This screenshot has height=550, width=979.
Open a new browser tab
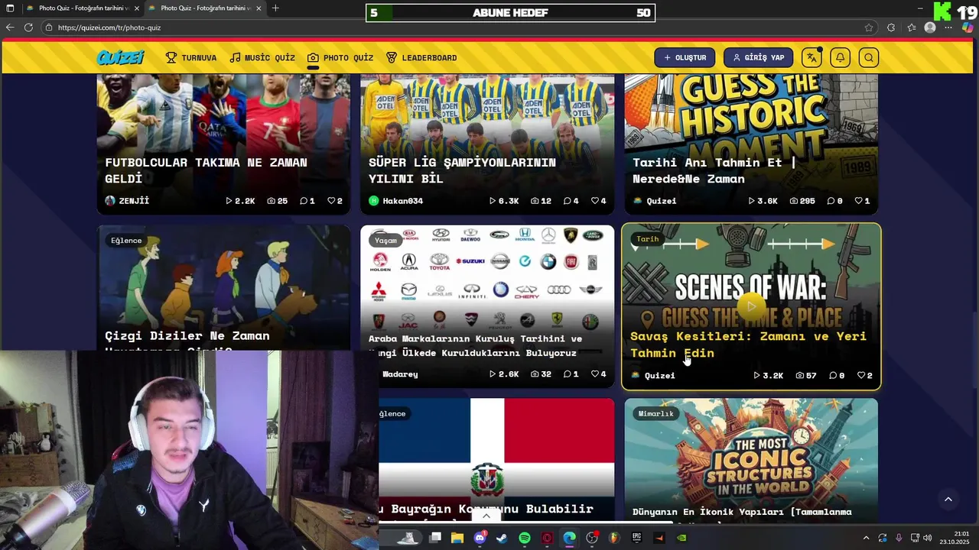(x=275, y=8)
